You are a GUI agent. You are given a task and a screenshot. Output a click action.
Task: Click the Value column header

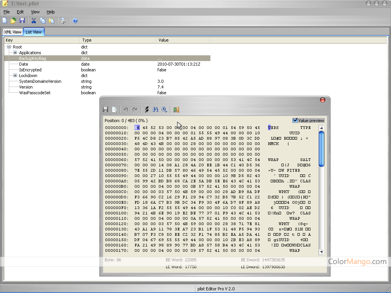point(163,40)
